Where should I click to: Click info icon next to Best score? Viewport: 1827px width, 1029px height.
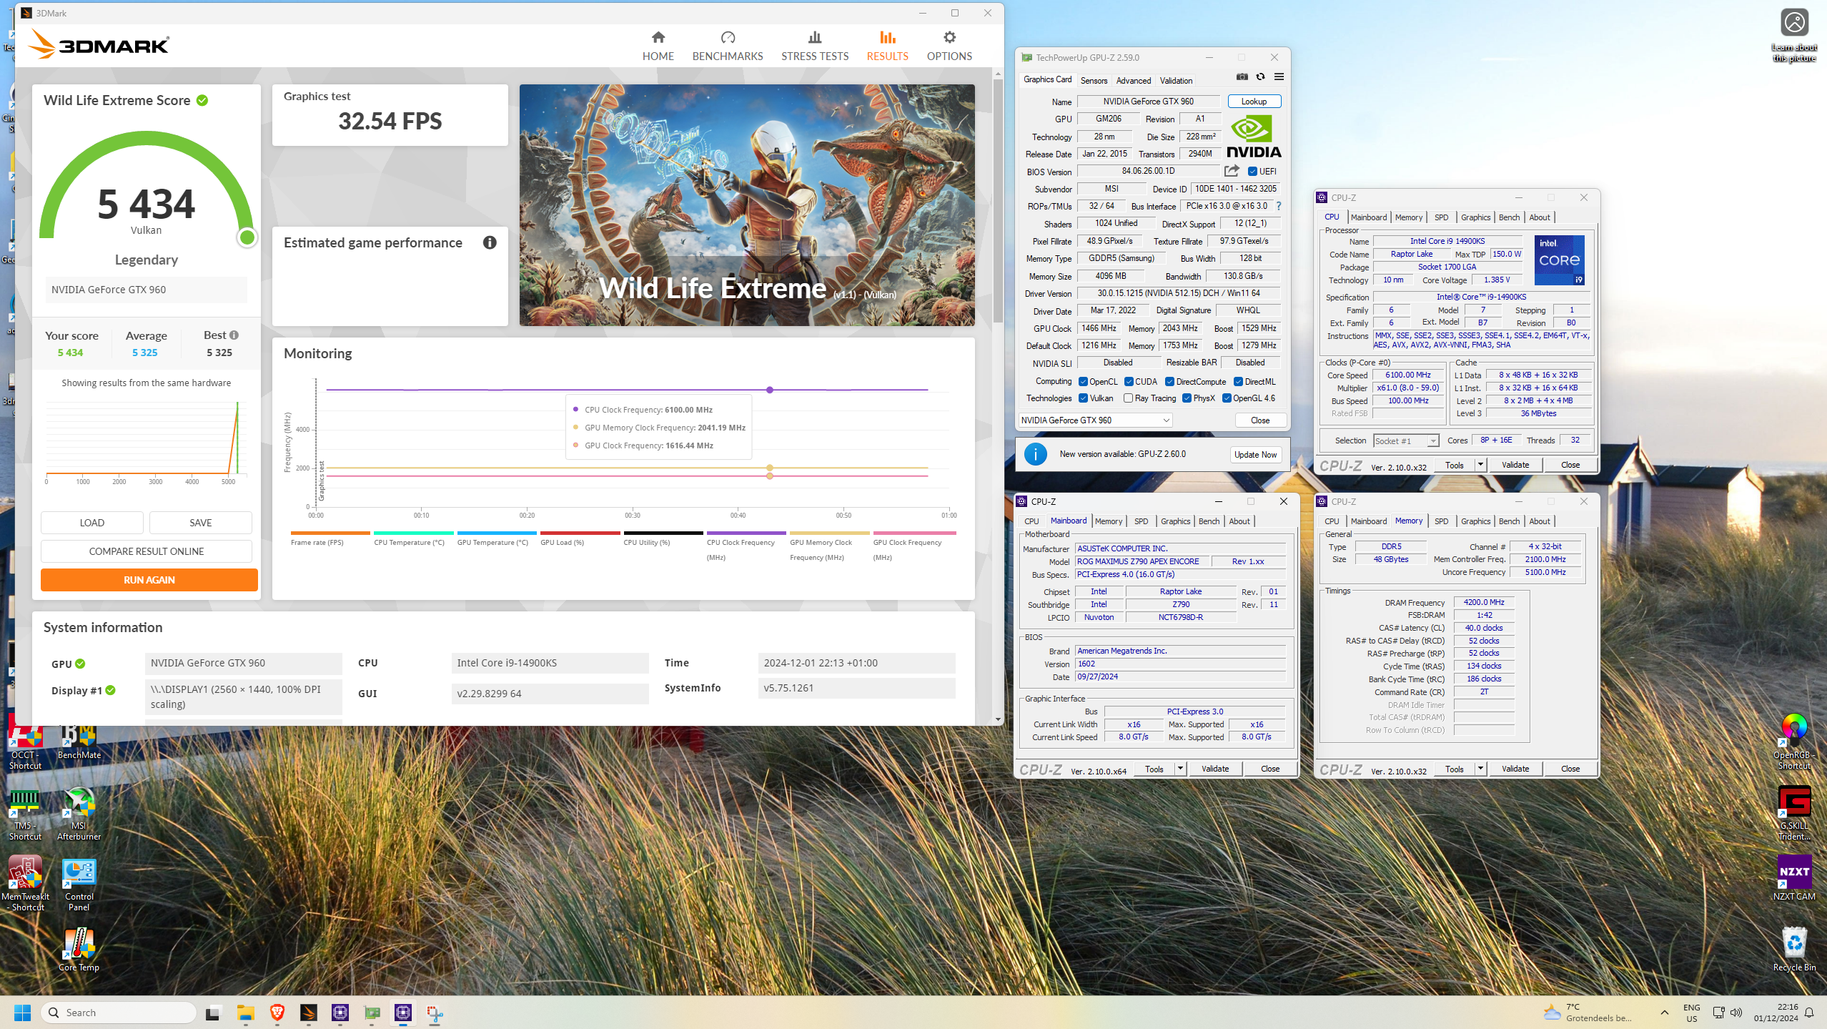tap(234, 335)
